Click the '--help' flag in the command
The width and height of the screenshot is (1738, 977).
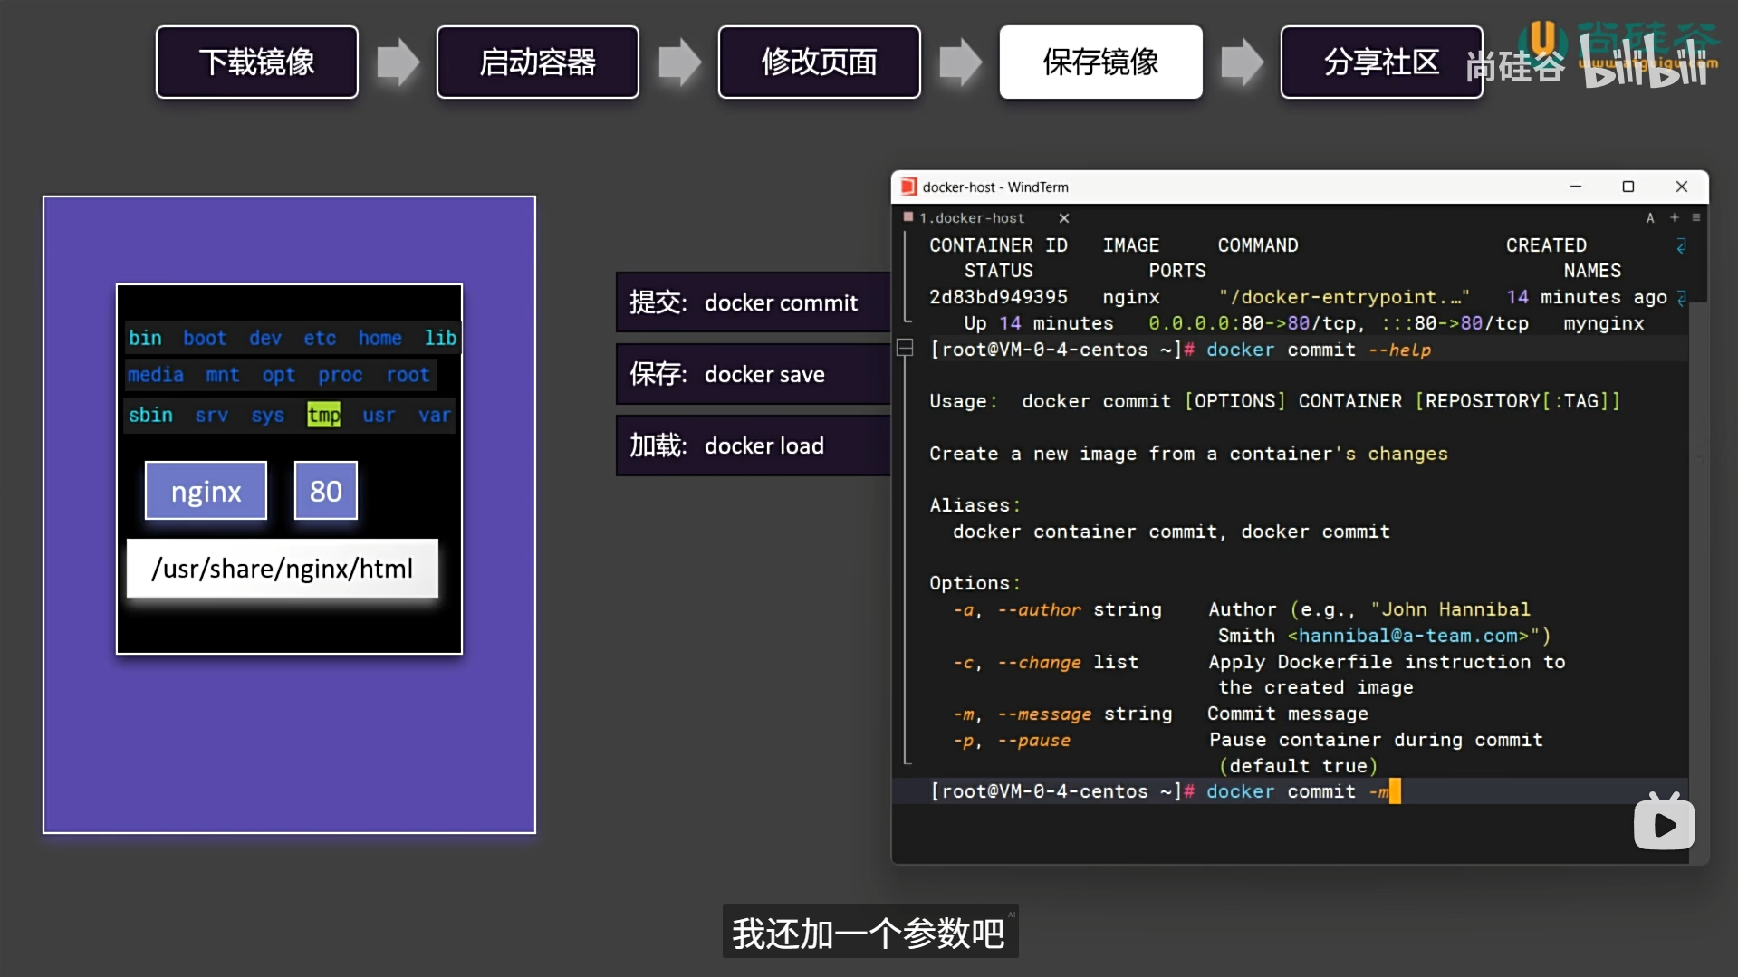pyautogui.click(x=1399, y=350)
